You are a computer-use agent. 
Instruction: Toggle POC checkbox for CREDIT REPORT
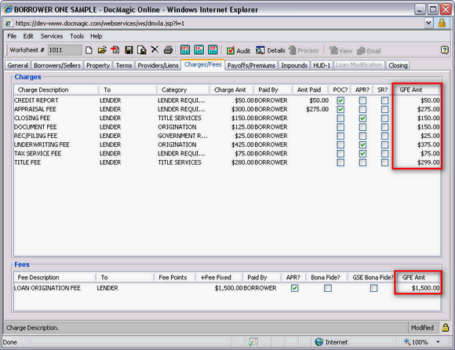[340, 100]
